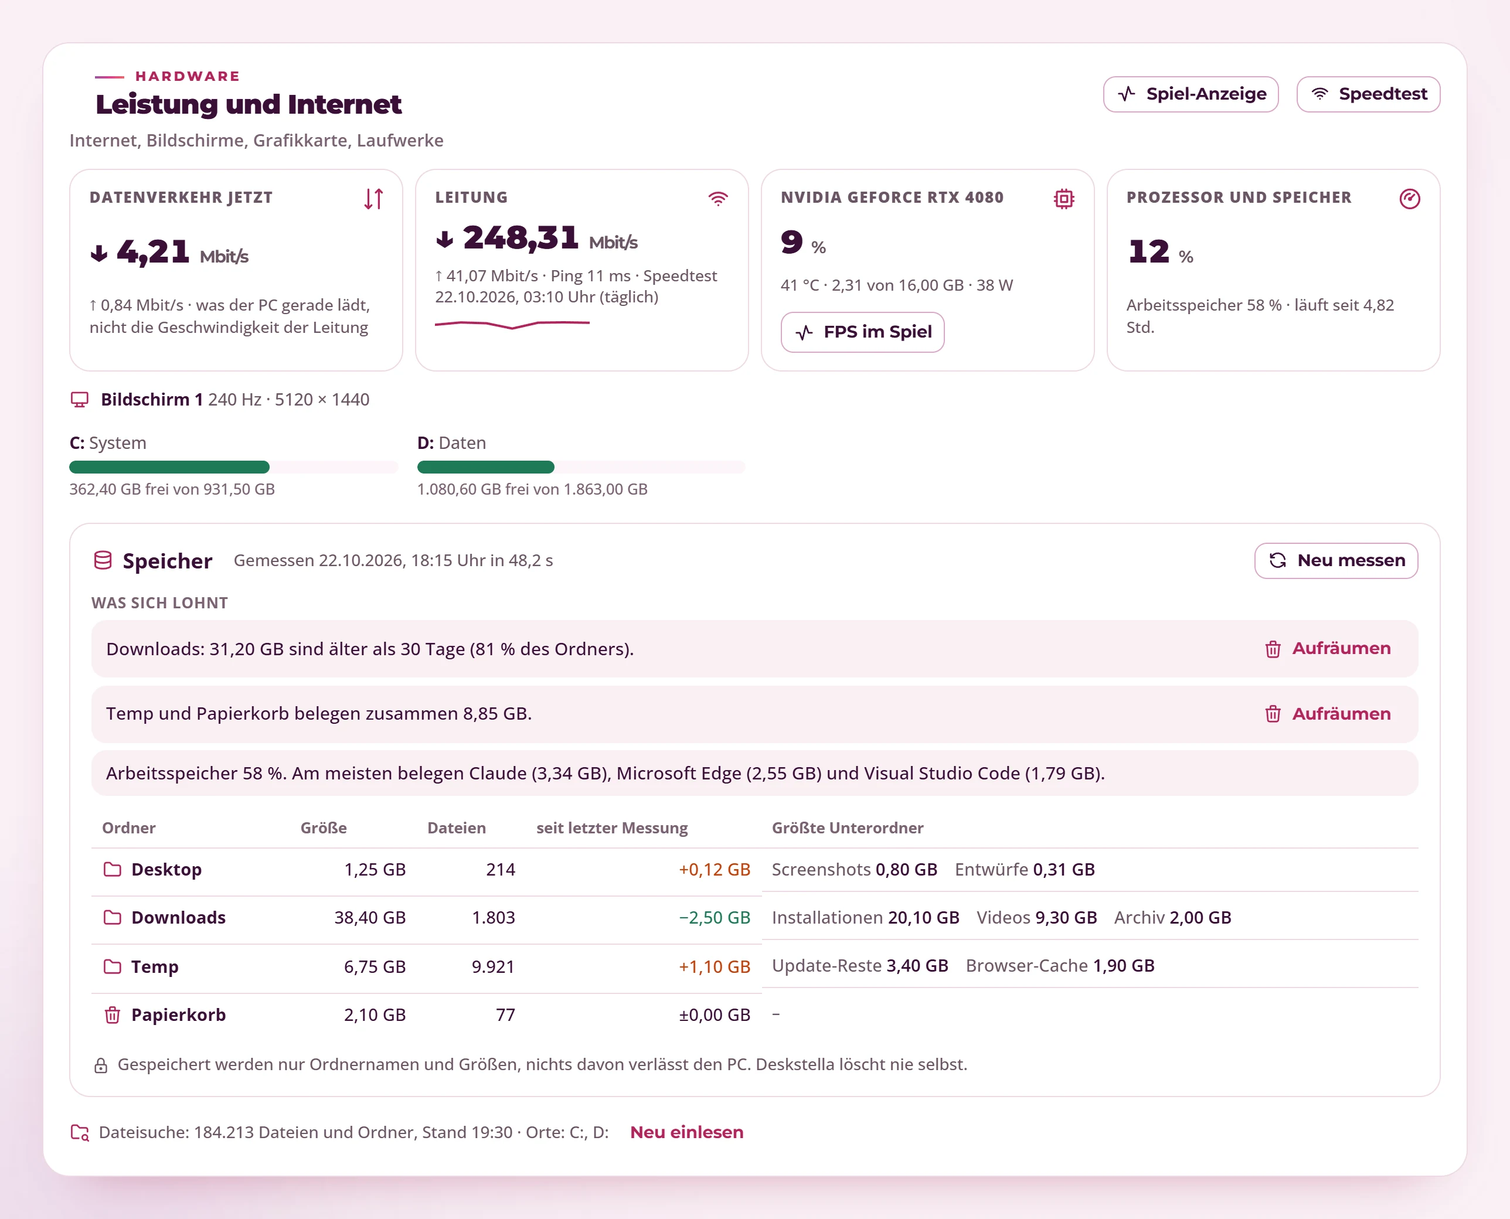Open the Spiel-Anzeige overlay

coord(1191,94)
